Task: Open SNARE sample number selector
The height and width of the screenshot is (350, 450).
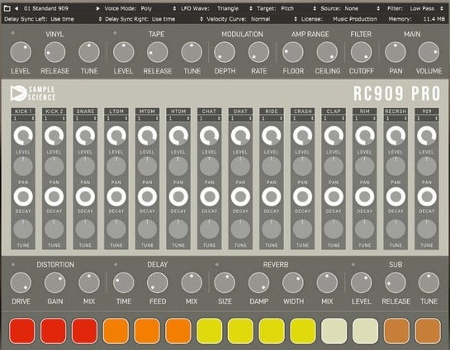Action: click(x=85, y=119)
